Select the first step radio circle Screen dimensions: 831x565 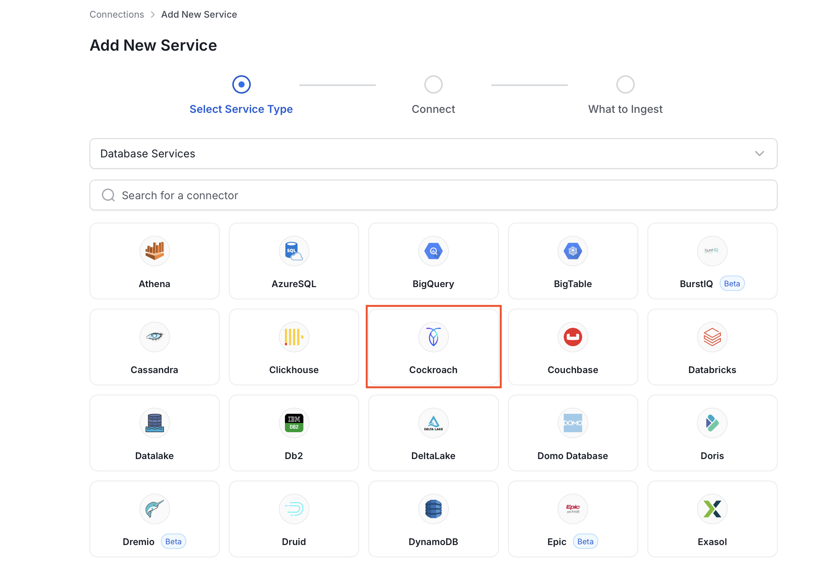pos(241,84)
